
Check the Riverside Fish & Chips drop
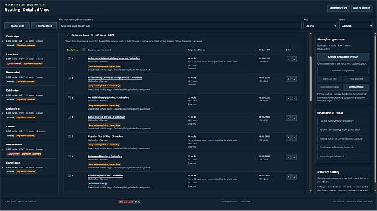[69, 137]
